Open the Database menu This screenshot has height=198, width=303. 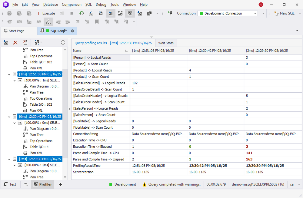pyautogui.click(x=50, y=5)
